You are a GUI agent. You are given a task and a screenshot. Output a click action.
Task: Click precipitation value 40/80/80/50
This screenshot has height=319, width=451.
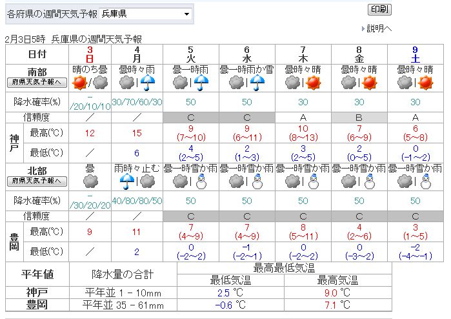tap(137, 201)
